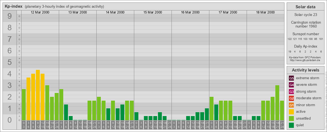Screen dimensions: 327x132
Task: Click the G1 minor storm badge
Action: click(x=291, y=105)
